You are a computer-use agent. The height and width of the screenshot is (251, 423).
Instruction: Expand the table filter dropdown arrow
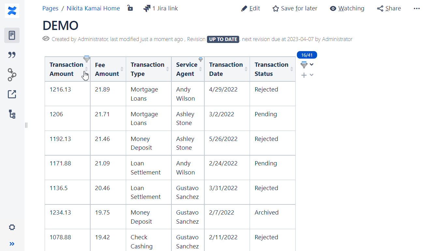coord(312,64)
